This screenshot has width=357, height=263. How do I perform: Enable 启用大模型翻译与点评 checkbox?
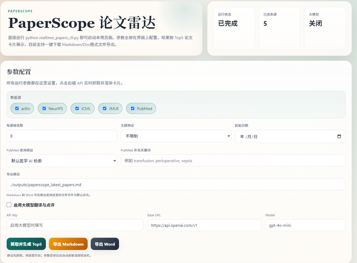coord(9,205)
